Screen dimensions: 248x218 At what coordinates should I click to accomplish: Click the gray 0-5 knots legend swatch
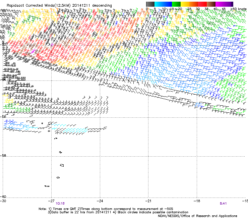pos(150,4)
